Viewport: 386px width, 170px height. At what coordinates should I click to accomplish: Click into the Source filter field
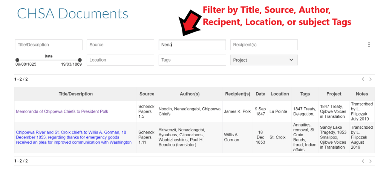pos(120,45)
